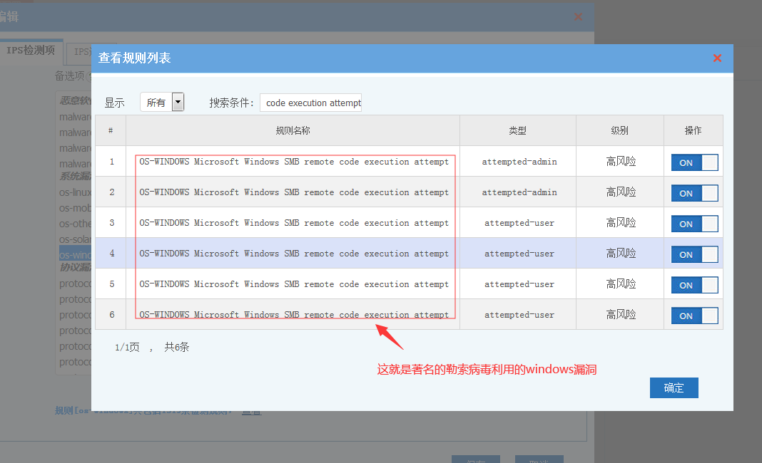The height and width of the screenshot is (463, 762).
Task: Click the 级别 column header
Action: (x=619, y=130)
